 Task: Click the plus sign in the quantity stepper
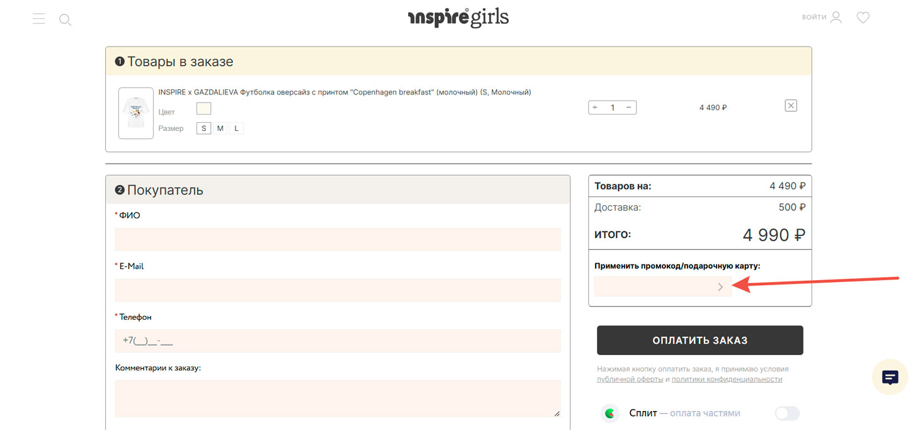[596, 108]
